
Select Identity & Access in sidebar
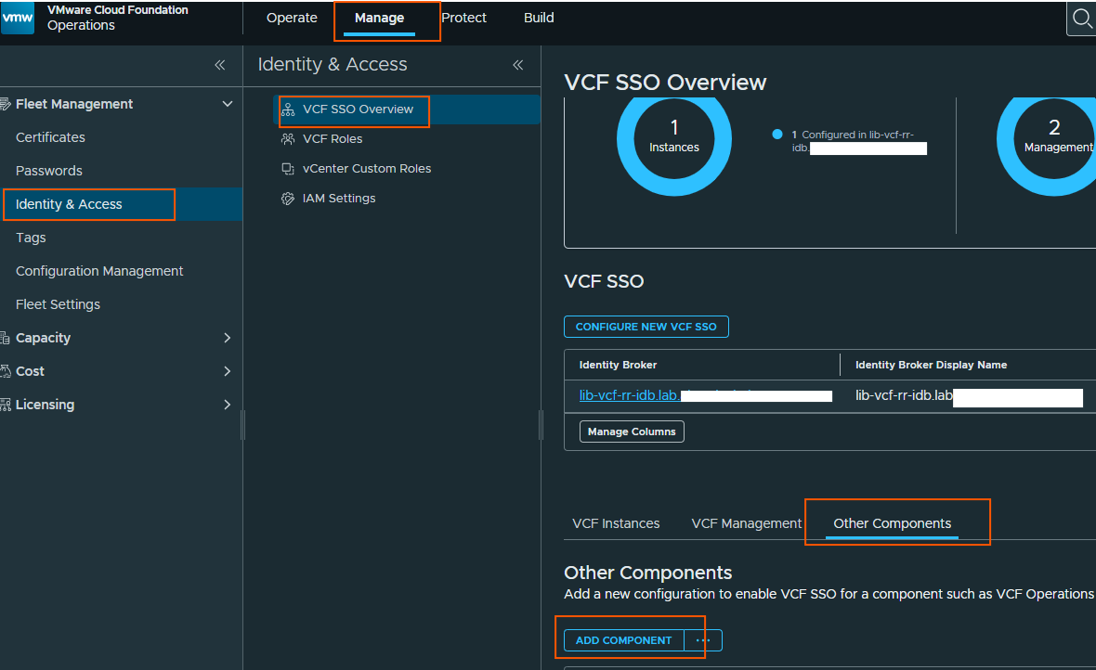(x=121, y=205)
